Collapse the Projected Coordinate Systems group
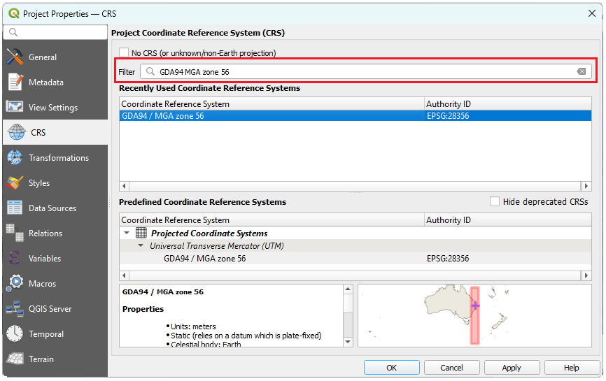 (x=127, y=233)
